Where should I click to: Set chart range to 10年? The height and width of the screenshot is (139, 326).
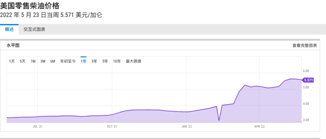(117, 61)
